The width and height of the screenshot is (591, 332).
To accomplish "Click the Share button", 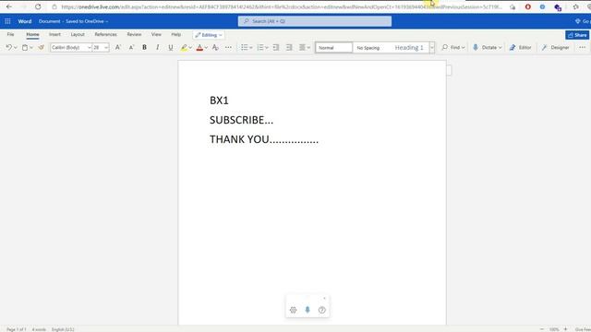I will tap(577, 35).
